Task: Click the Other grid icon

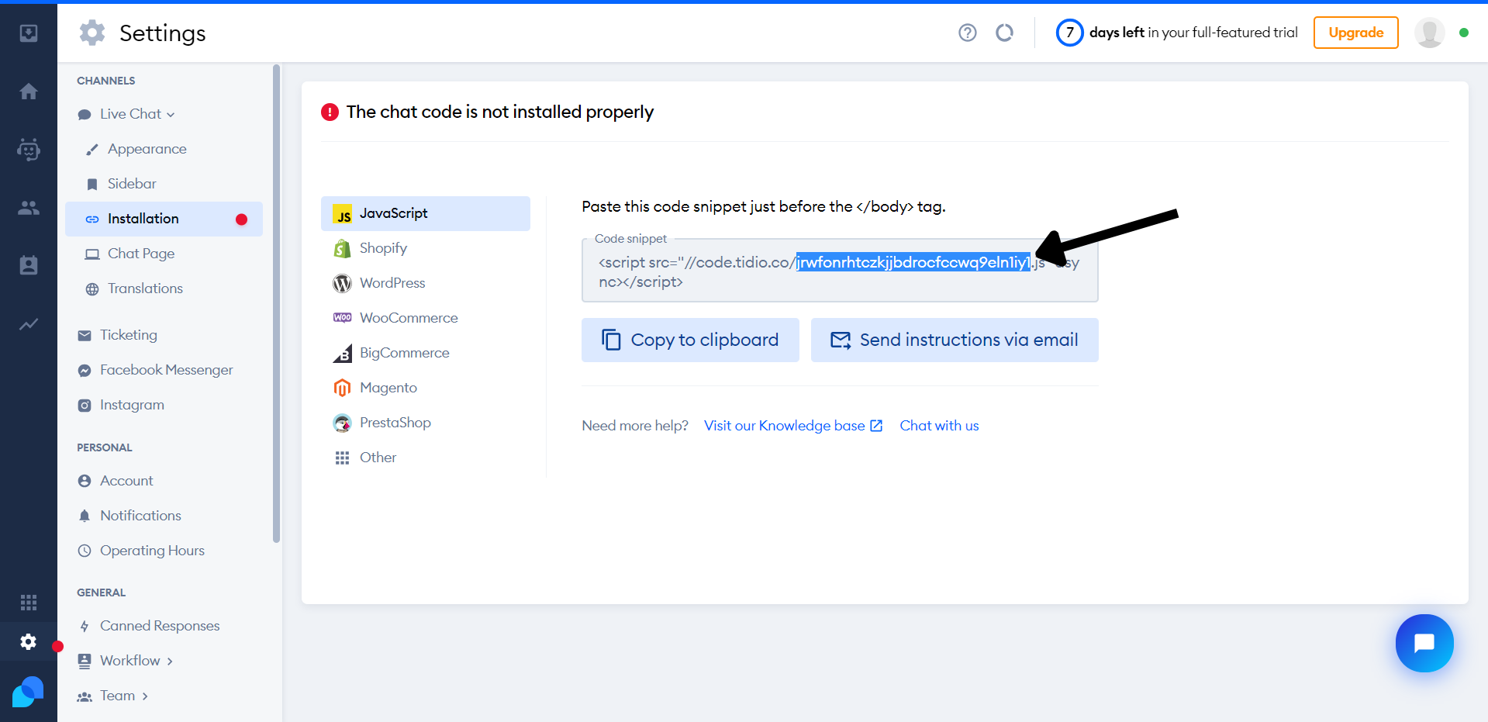Action: (342, 458)
